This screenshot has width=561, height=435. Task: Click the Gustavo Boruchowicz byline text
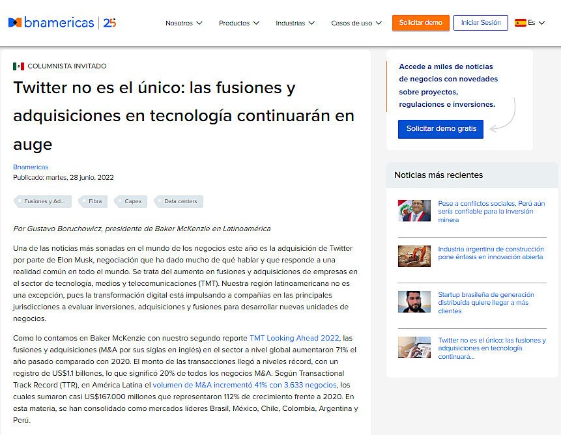click(141, 229)
